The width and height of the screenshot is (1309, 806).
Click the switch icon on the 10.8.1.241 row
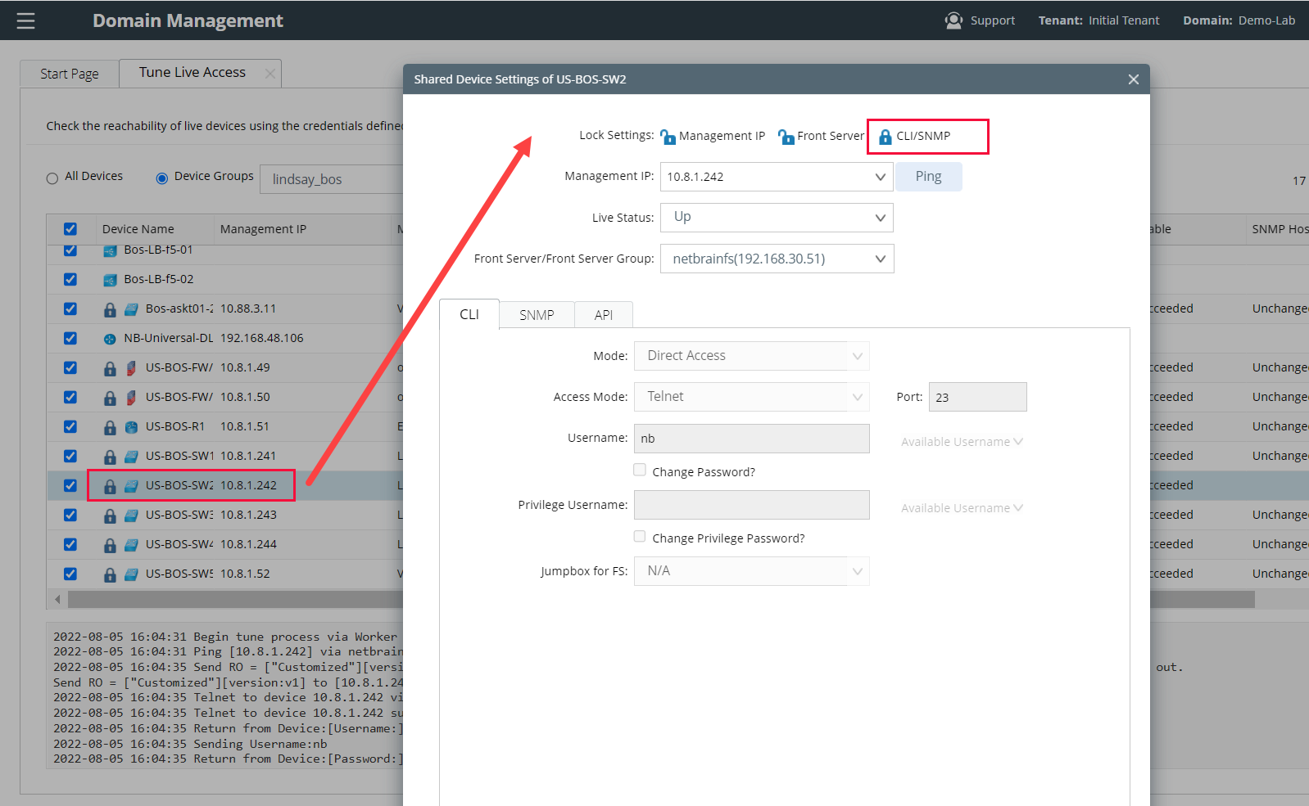(131, 457)
